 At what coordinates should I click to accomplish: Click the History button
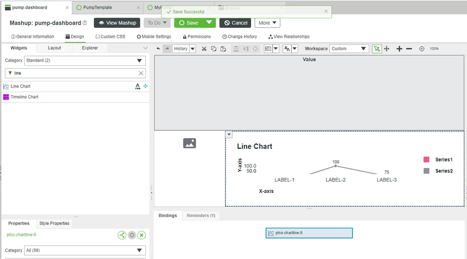pyautogui.click(x=181, y=49)
